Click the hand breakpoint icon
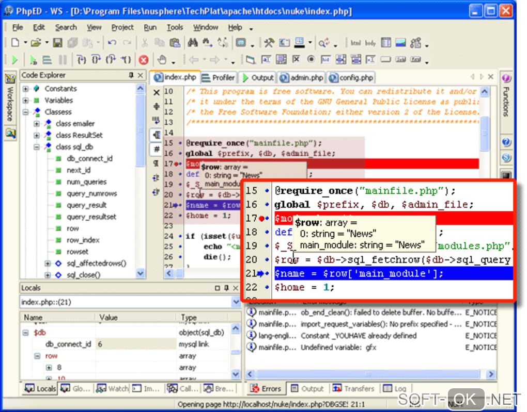Viewport: 527px width, 412px height. tap(162, 60)
